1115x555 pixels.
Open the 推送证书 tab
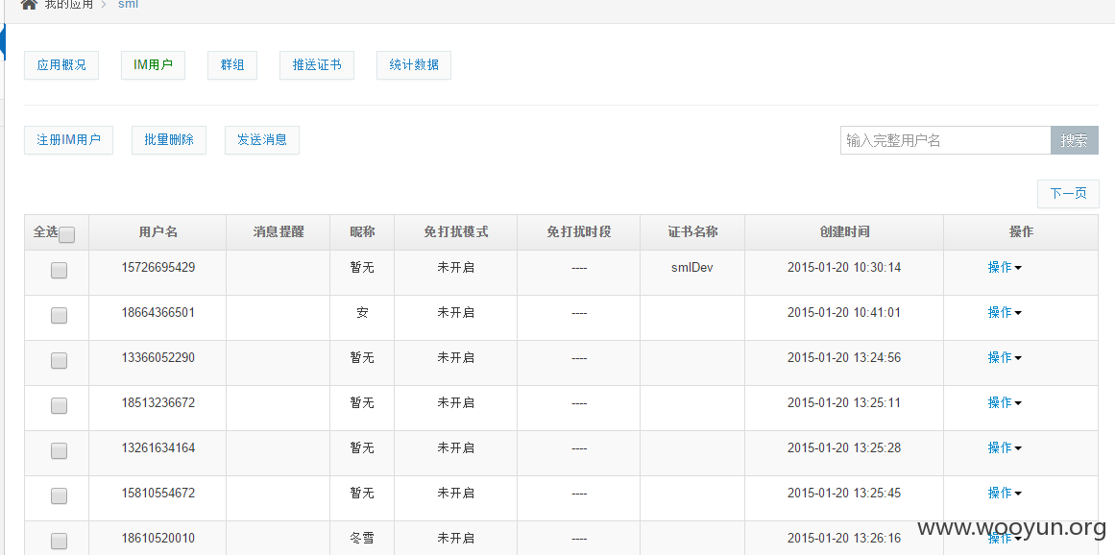316,64
